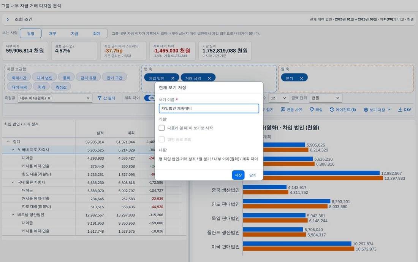Clear the 내부 이자(원화) measure token X
The height and width of the screenshot is (262, 418).
(x=49, y=98)
